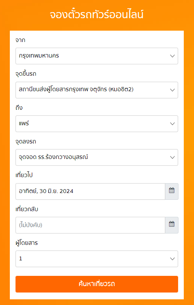Open the จาก origin province dropdown
194x305 pixels.
[97, 56]
